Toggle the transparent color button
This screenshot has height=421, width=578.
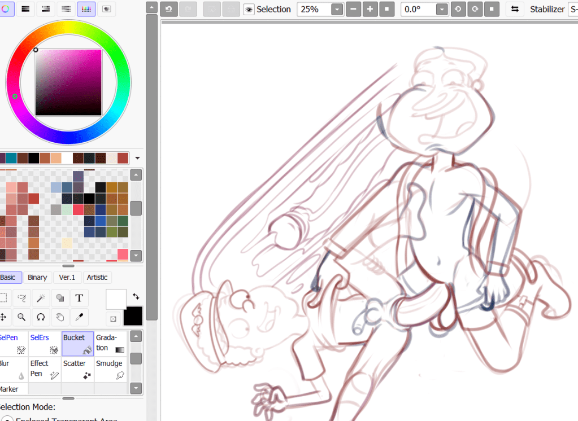pos(114,319)
